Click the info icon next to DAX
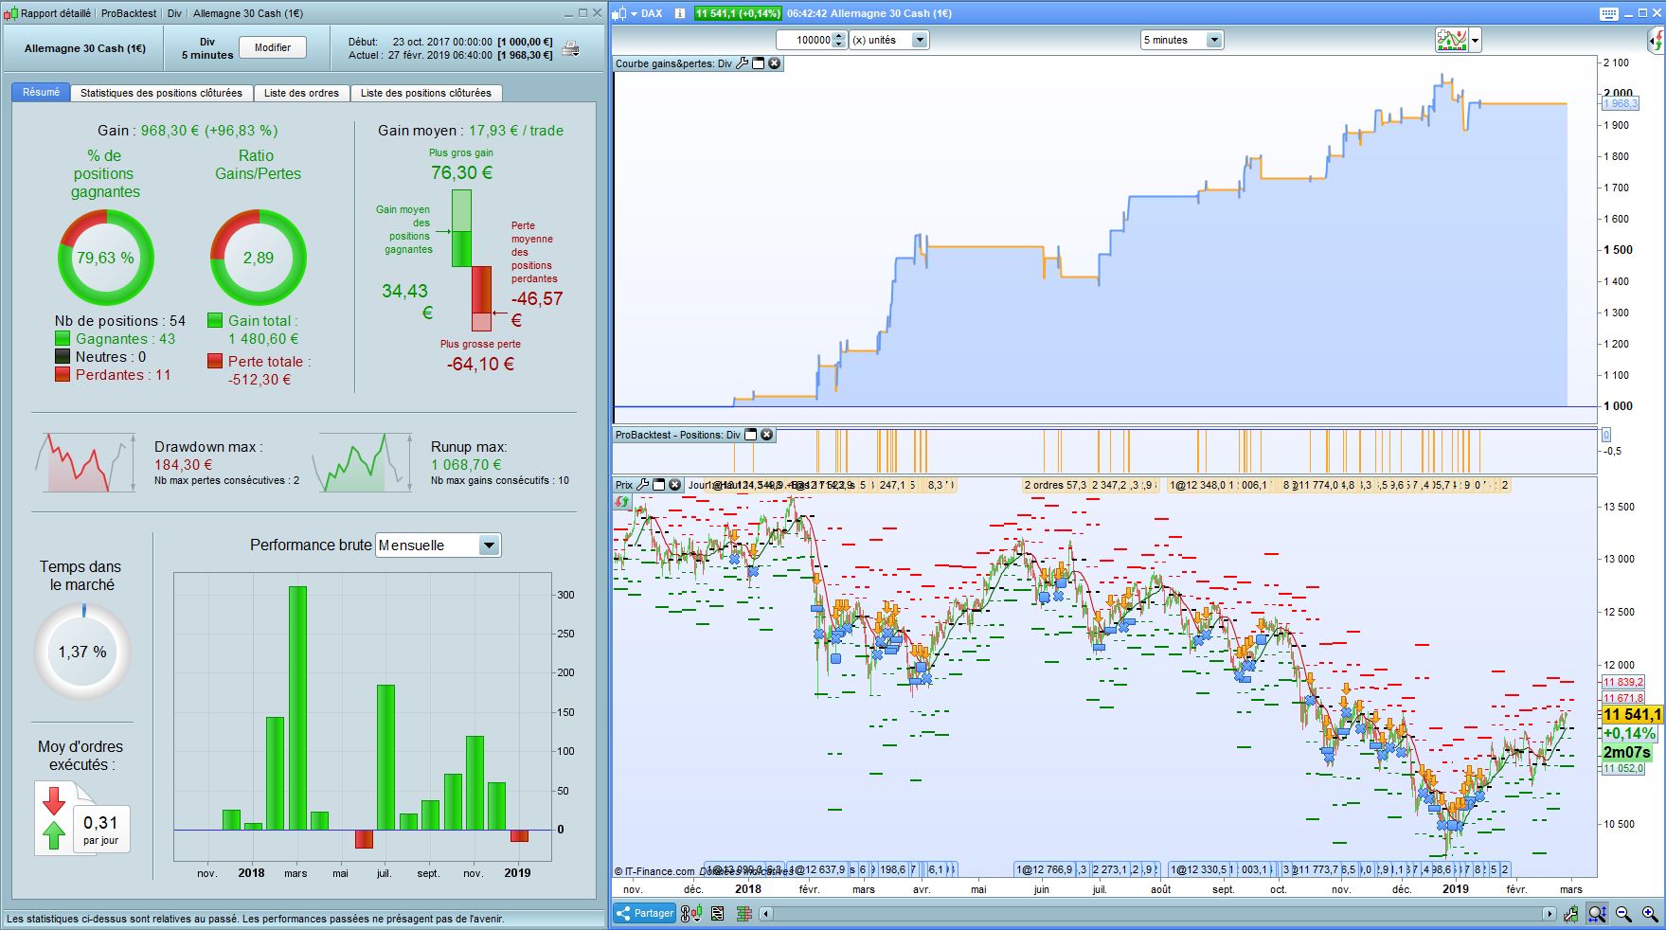This screenshot has height=930, width=1666. pos(680,13)
